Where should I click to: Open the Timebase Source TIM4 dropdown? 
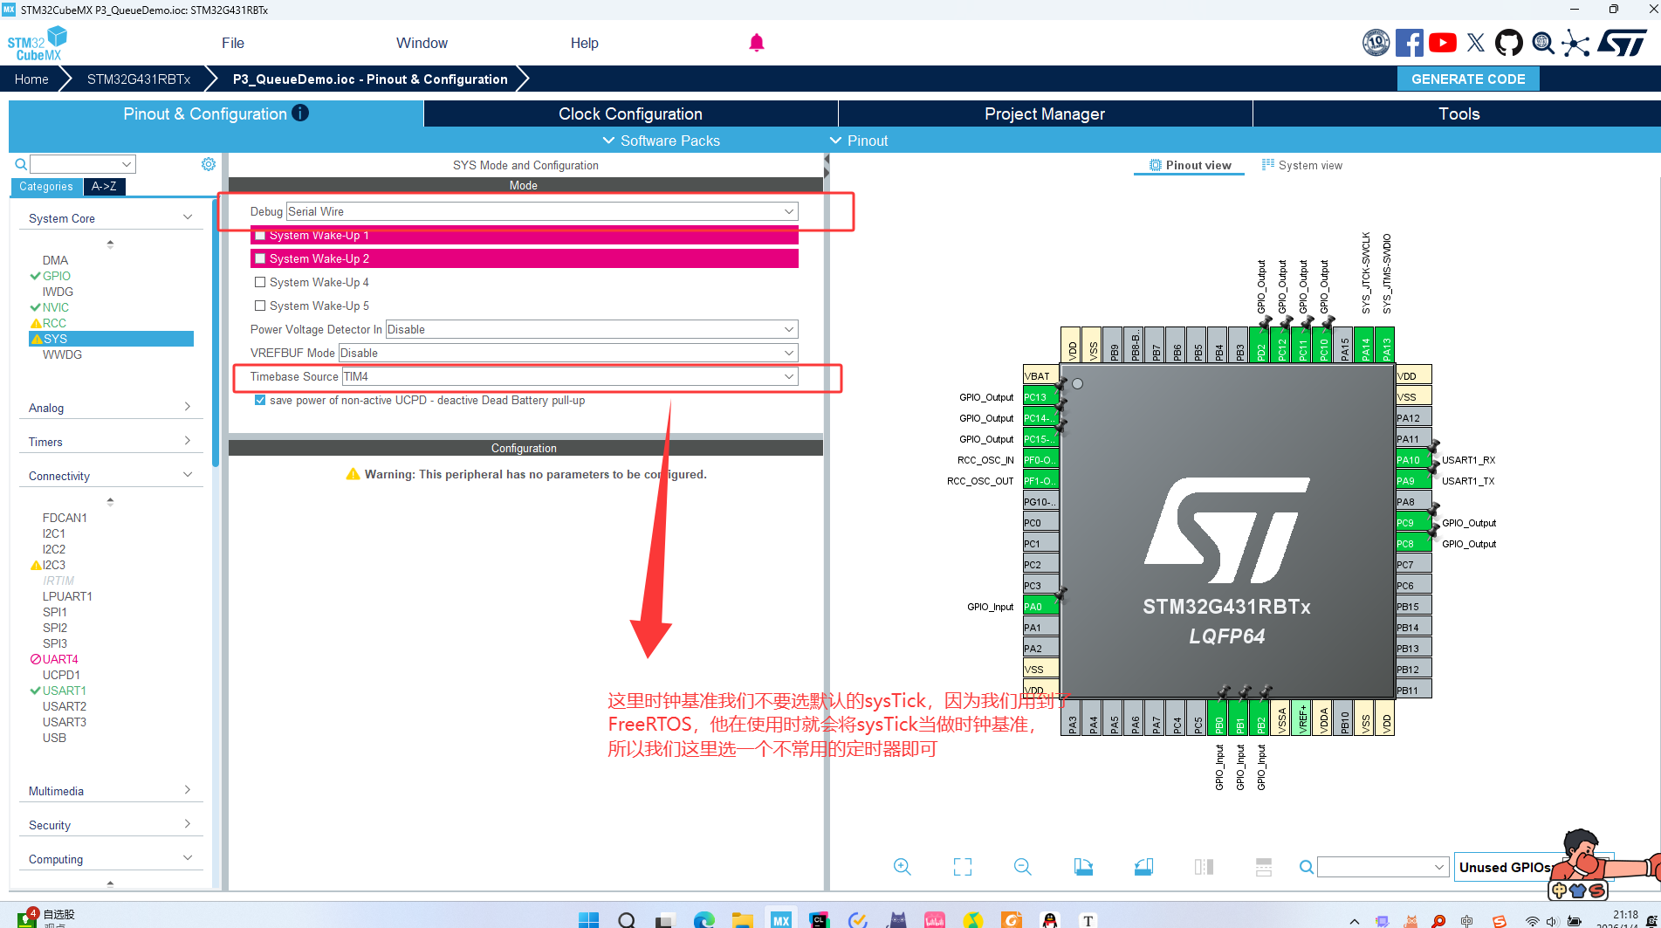click(570, 376)
